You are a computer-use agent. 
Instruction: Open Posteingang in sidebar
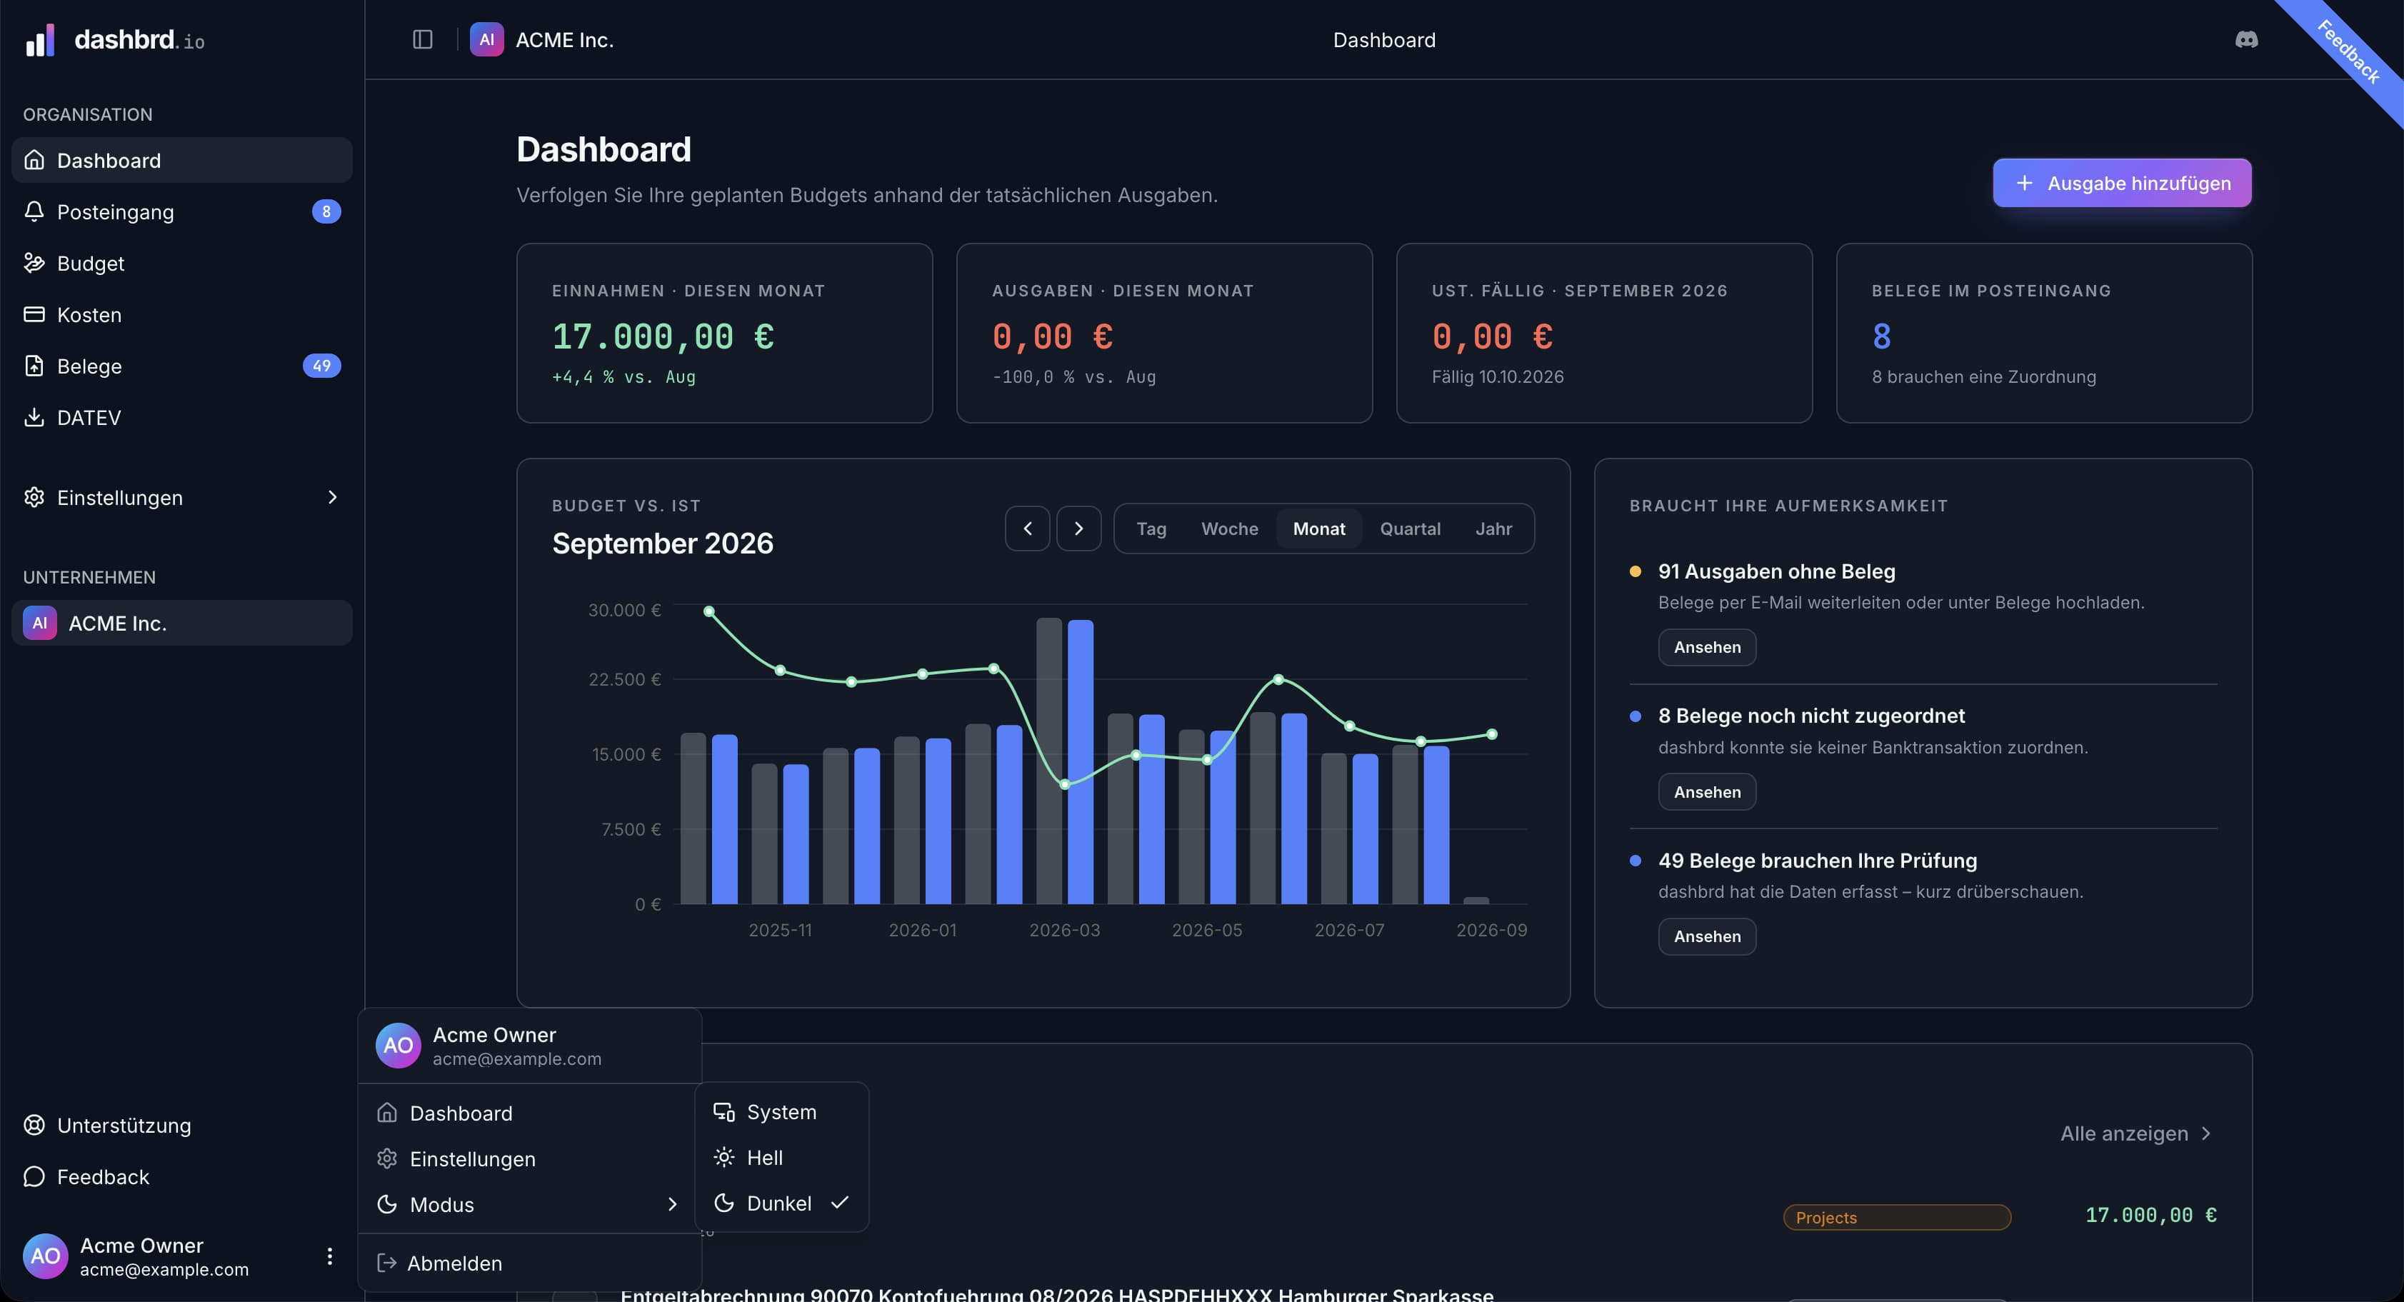point(182,212)
